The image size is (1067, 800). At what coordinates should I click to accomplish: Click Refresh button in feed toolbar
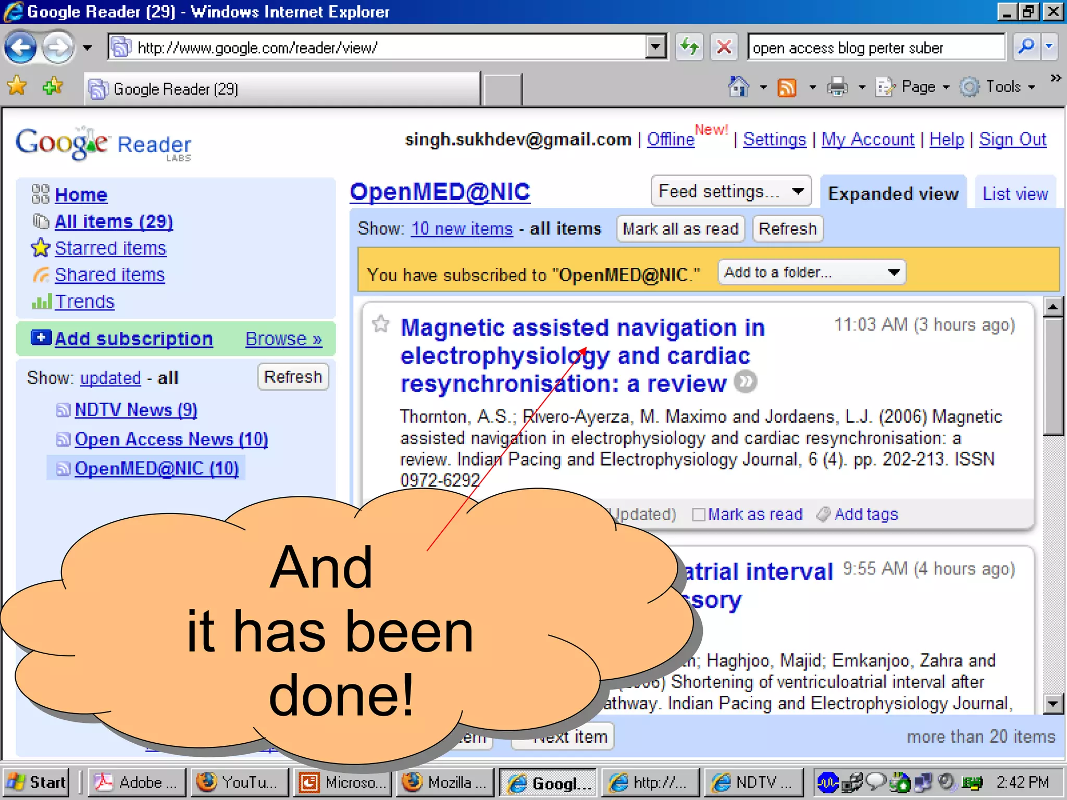pos(788,229)
